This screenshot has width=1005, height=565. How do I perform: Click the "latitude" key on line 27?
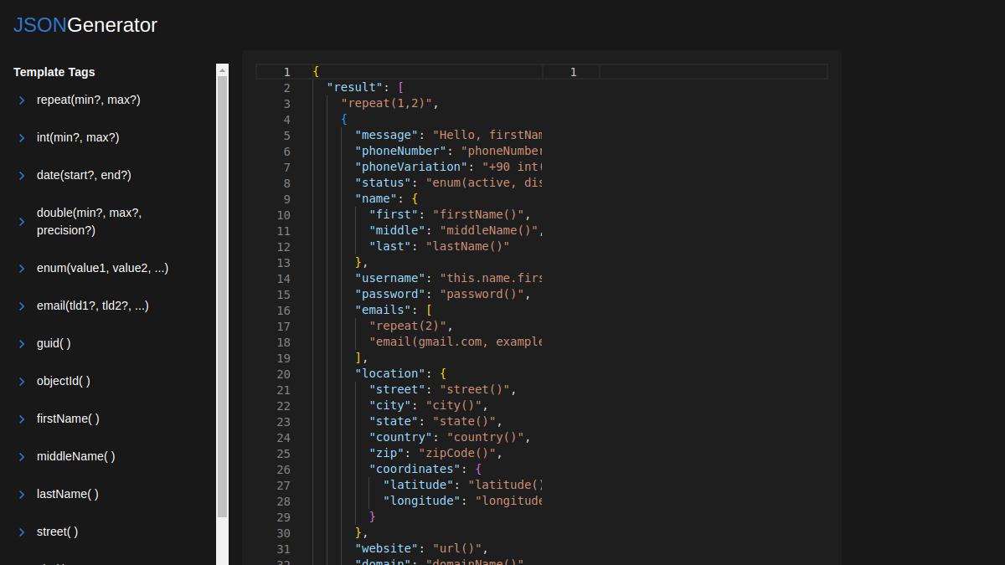pos(419,485)
